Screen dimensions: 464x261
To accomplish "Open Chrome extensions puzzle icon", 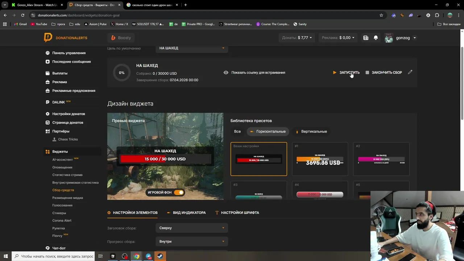I will (437, 15).
